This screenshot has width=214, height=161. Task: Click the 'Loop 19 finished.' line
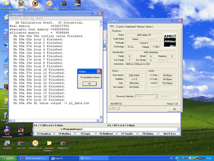point(39,100)
